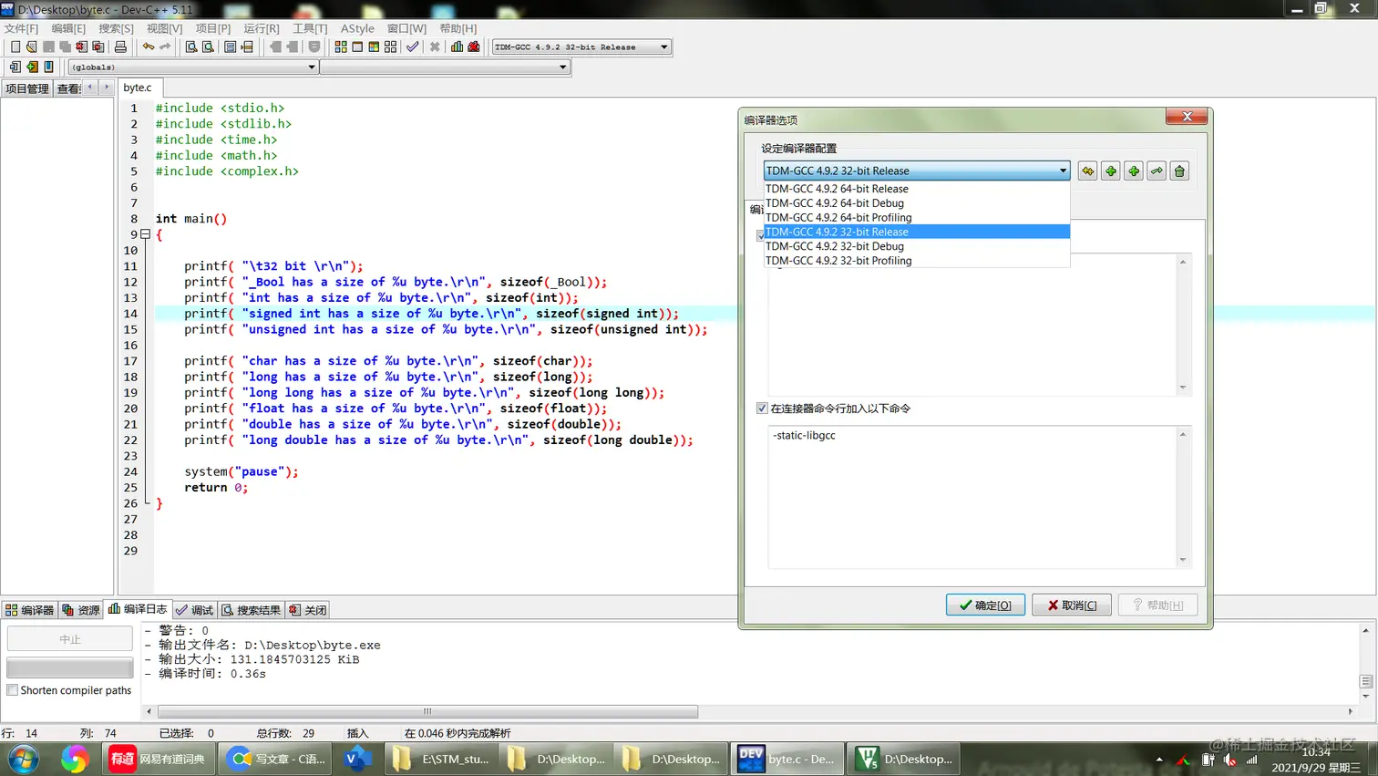Click the Replace toolbar icon
Screen dimensions: 1378x776
click(x=208, y=47)
